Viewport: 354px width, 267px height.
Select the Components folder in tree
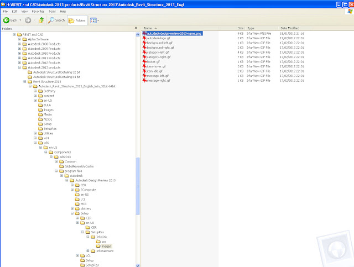click(x=63, y=152)
